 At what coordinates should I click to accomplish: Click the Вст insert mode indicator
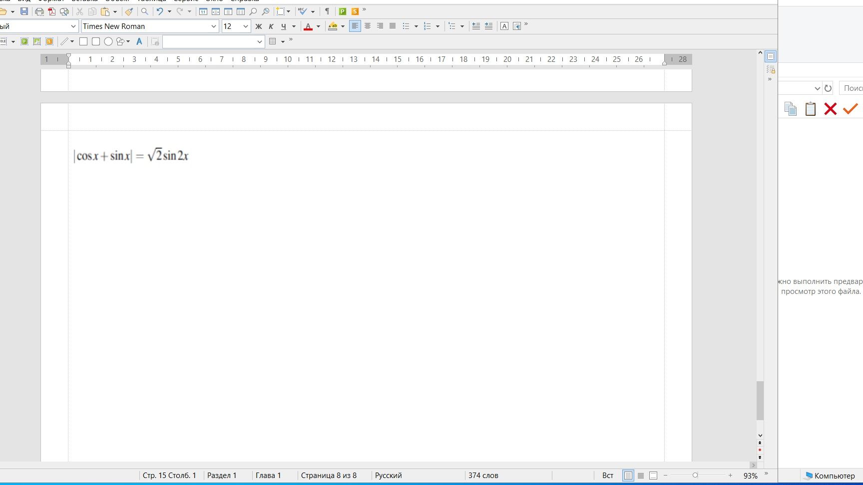pos(608,476)
